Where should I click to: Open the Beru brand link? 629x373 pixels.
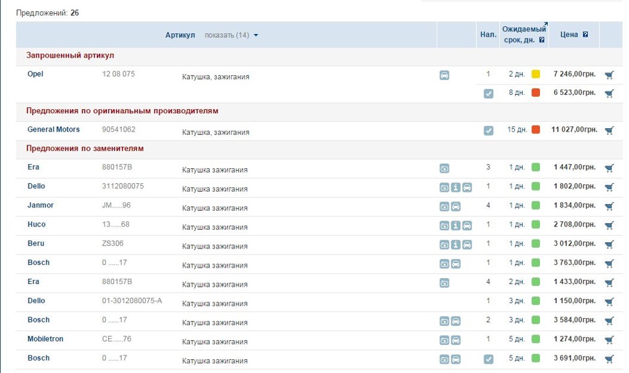point(35,243)
